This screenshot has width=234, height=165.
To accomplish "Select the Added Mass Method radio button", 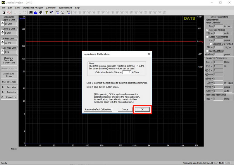I will pos(207,37).
